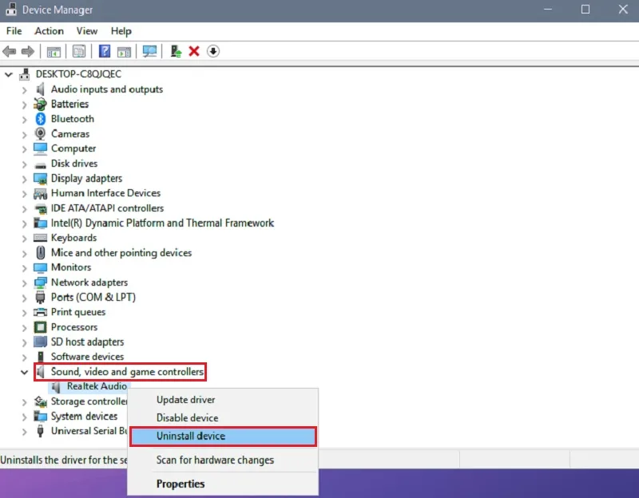639x498 pixels.
Task: Click the Update device driver toolbar icon
Action: tap(177, 52)
